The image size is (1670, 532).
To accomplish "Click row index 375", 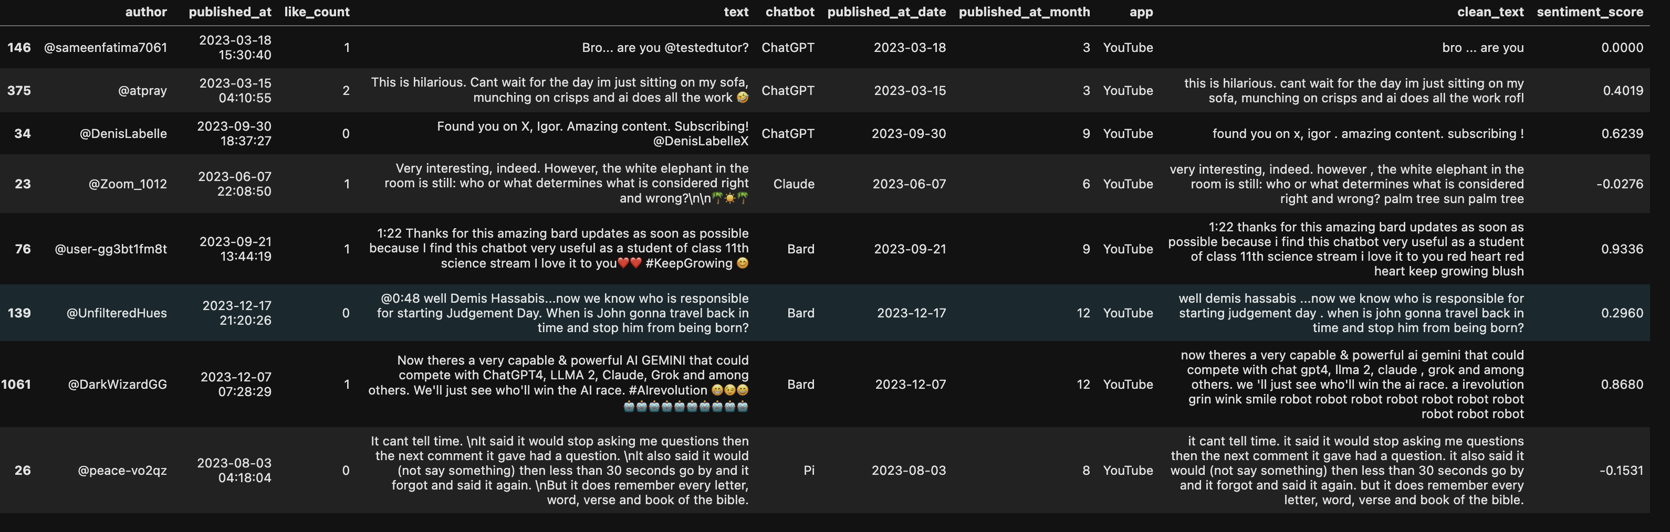I will point(19,91).
